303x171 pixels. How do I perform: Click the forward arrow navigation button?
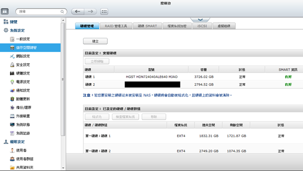(x=90, y=11)
